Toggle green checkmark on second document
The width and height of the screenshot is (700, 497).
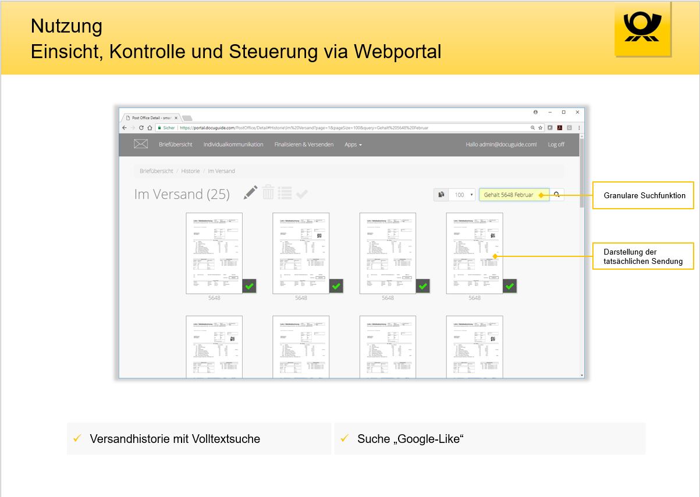coord(336,286)
